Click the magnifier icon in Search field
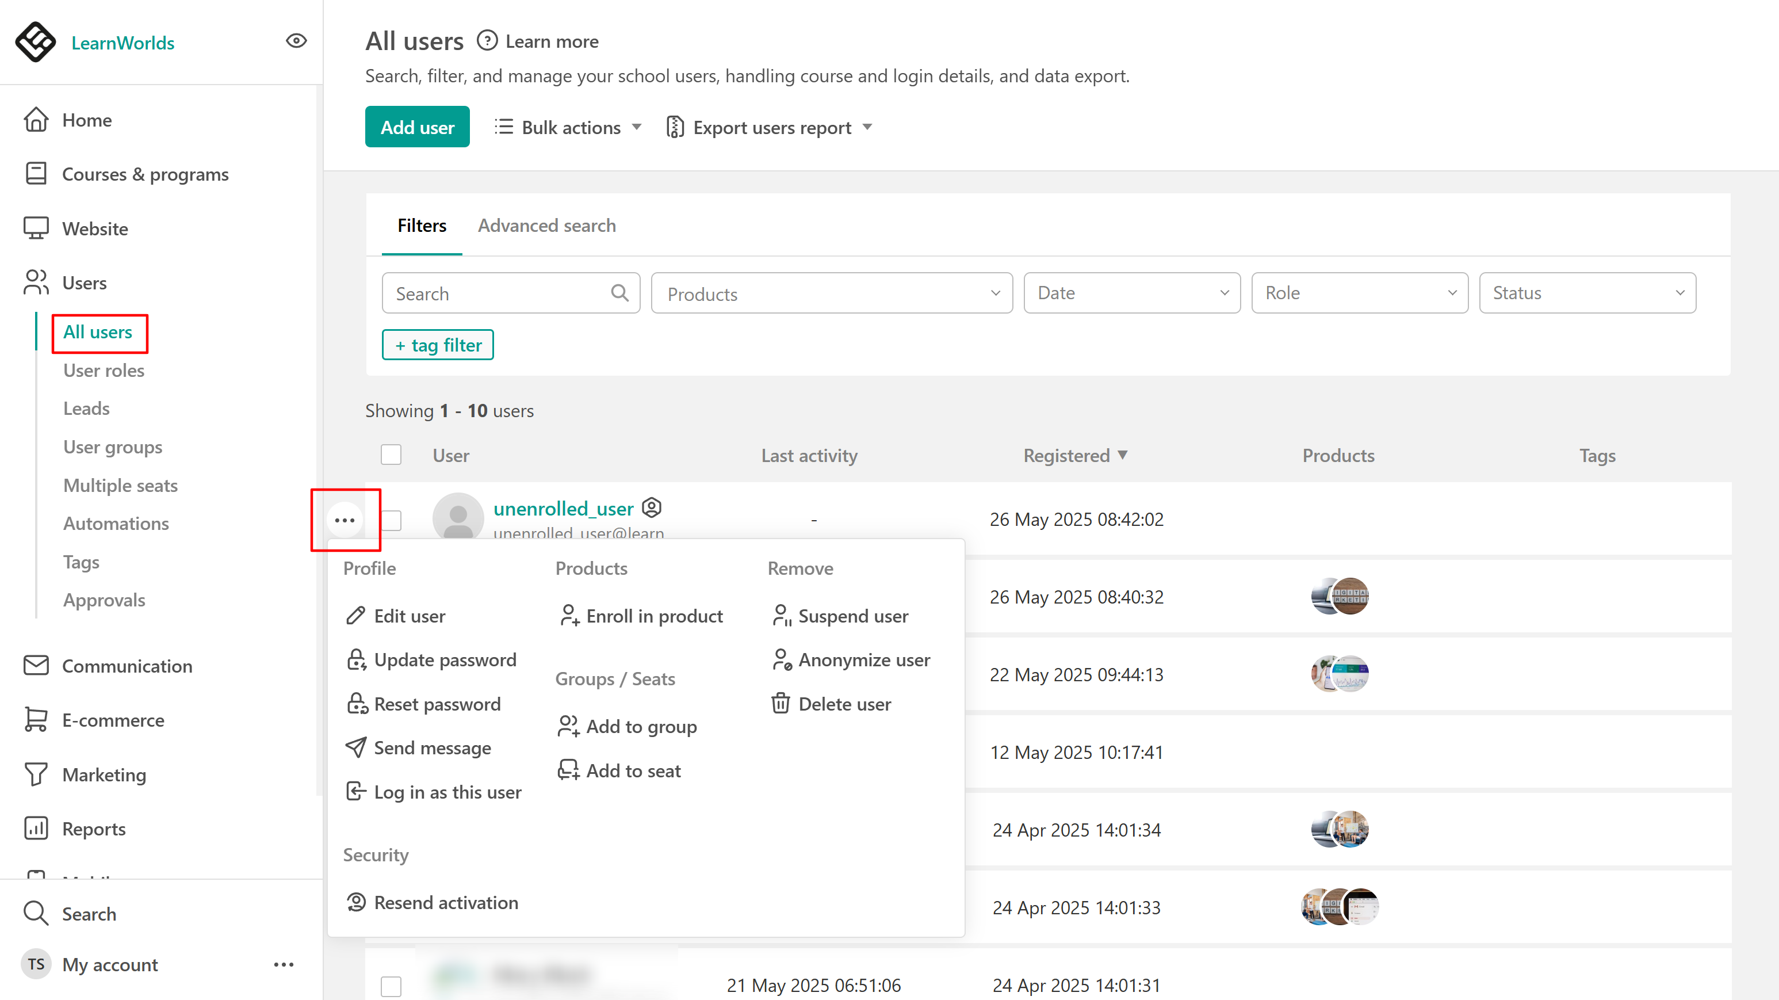Screen dimensions: 1779x1000 coord(619,293)
